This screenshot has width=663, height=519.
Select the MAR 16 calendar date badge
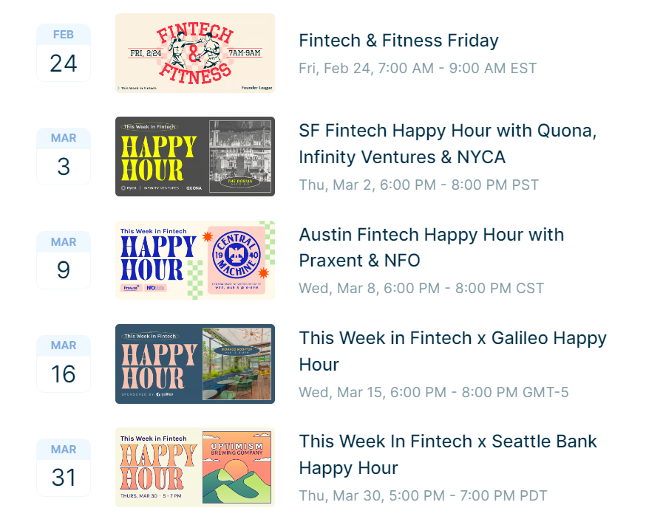[x=64, y=364]
